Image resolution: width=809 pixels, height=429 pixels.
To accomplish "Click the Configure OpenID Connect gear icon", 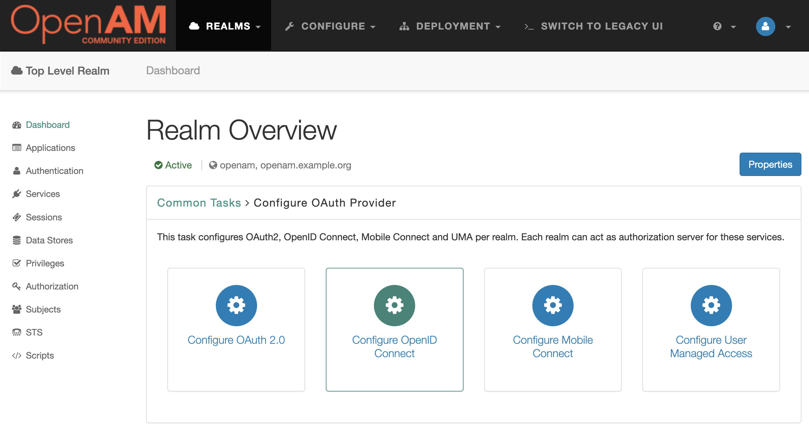I will 394,305.
